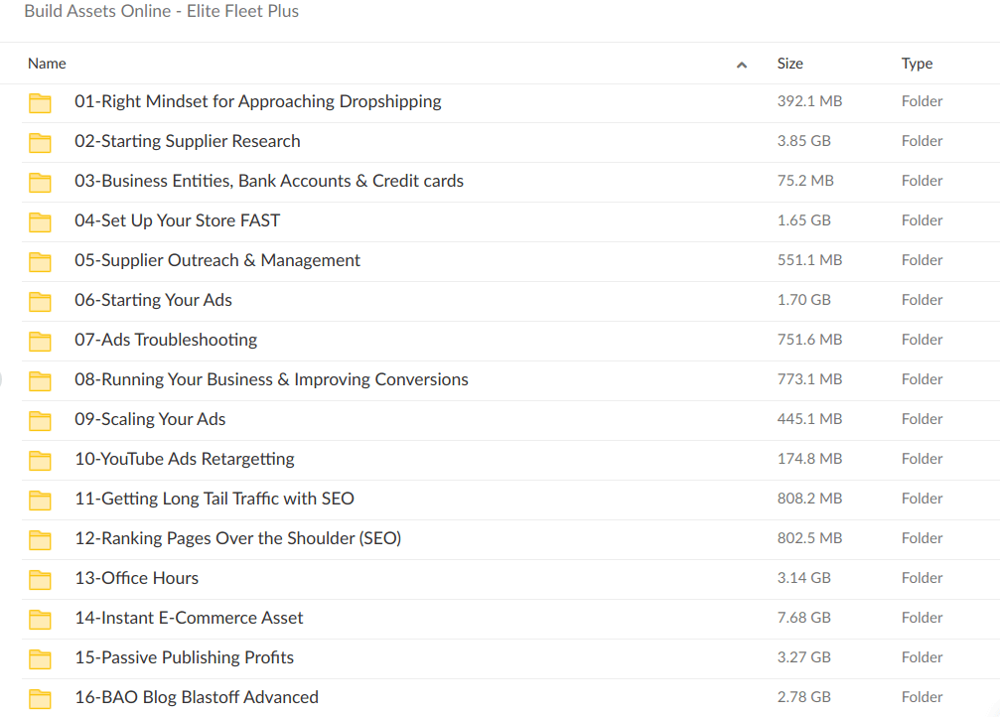Click the folder icon for 13-Office Hours
Image resolution: width=1000 pixels, height=717 pixels.
pos(40,579)
